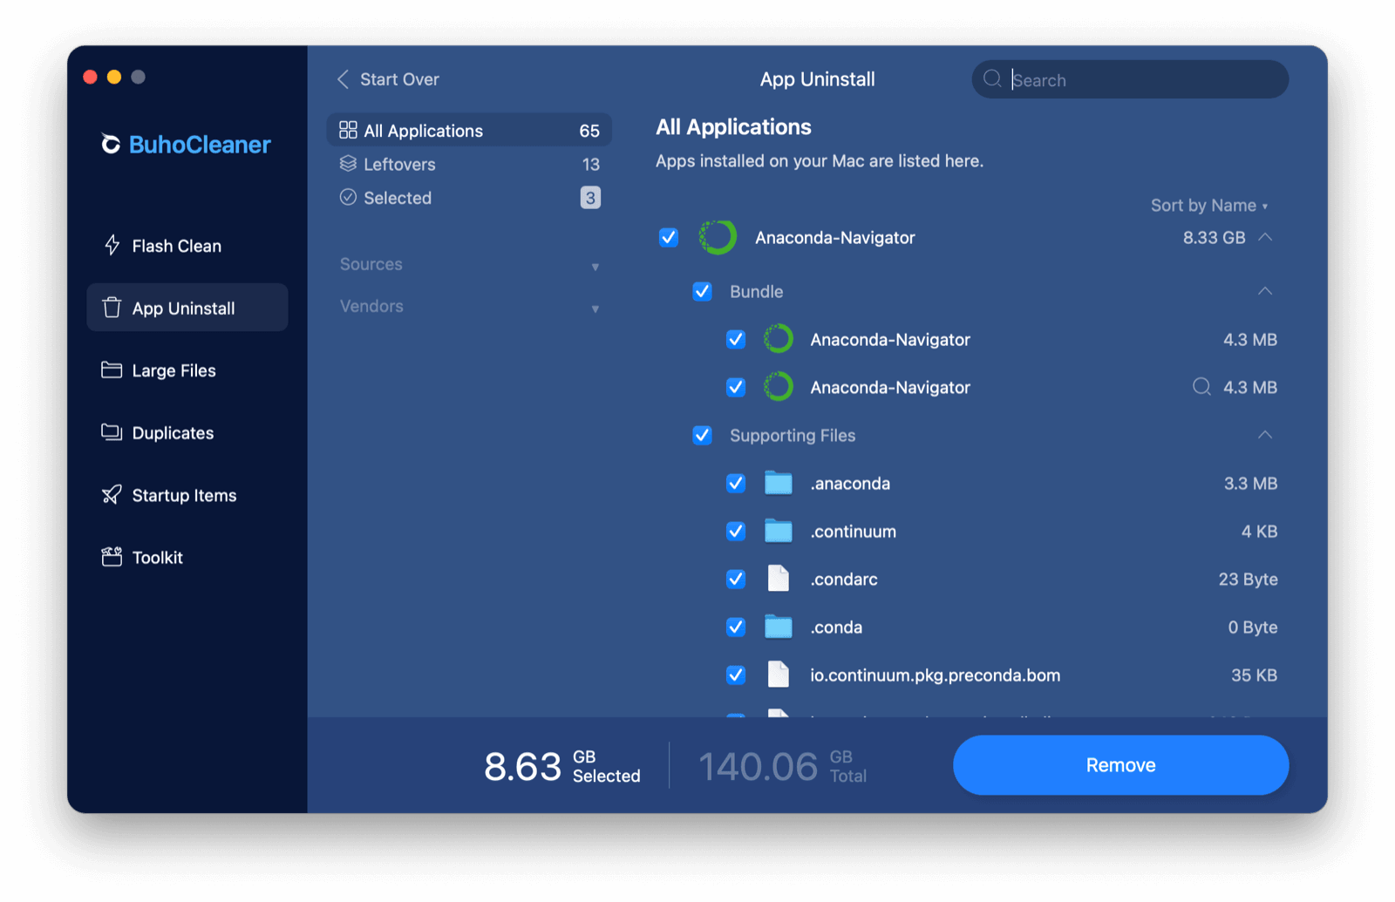The image size is (1395, 902).
Task: Click the first Bundle Anaconda-Navigator icon
Action: pos(779,339)
